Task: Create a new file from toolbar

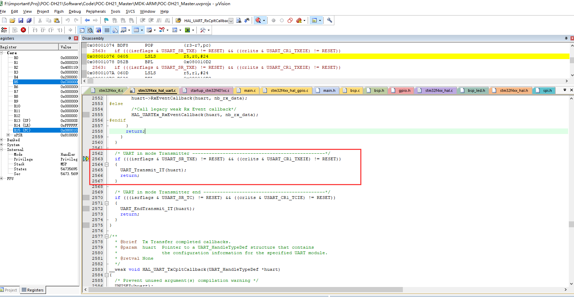Action: click(x=4, y=20)
